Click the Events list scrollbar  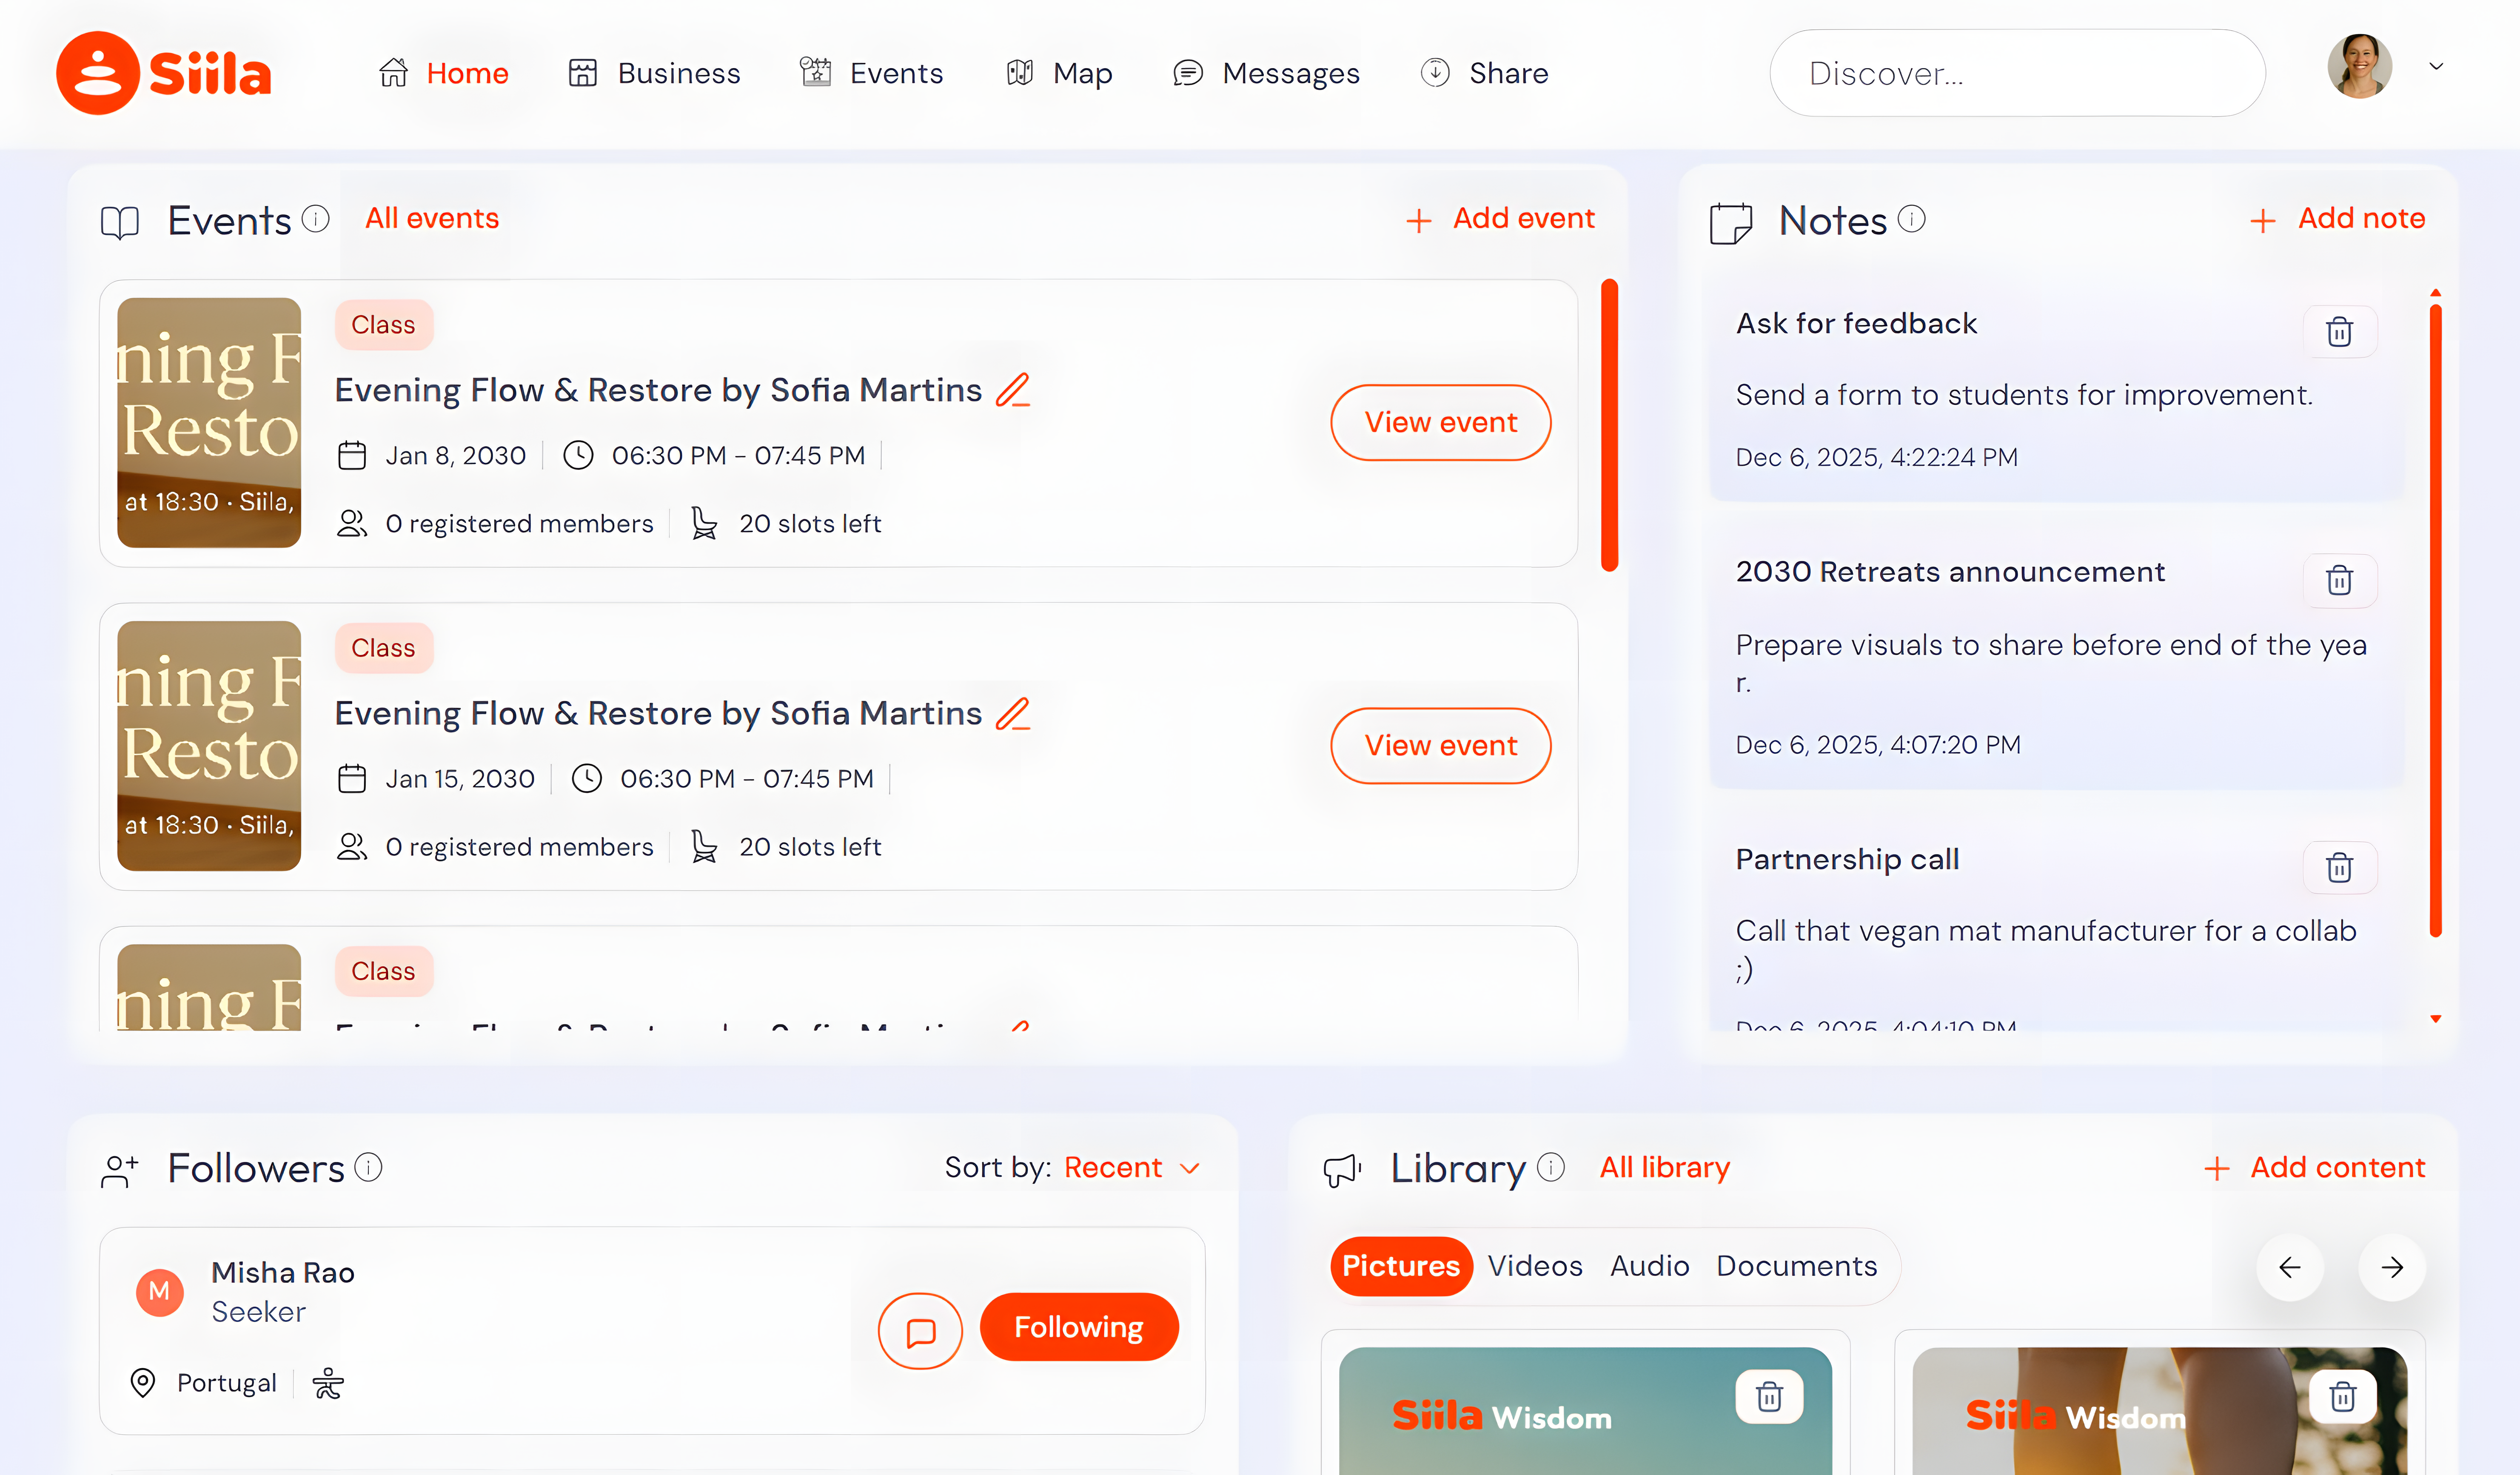pos(1609,425)
